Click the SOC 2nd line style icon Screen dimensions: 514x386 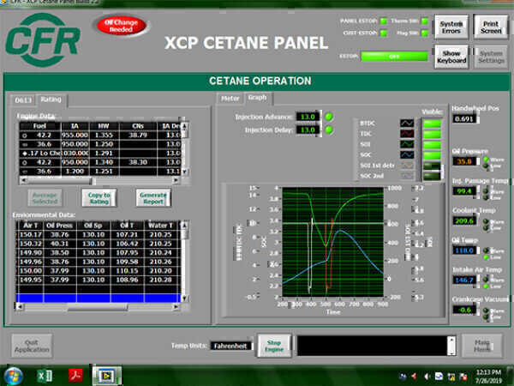(407, 176)
